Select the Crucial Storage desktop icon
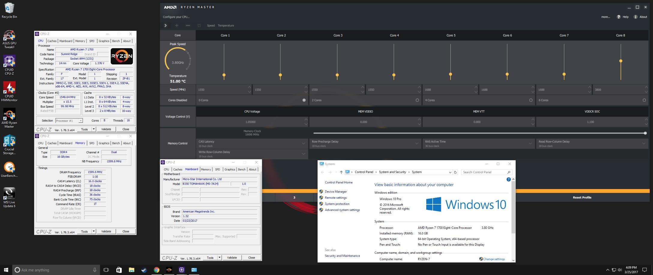The image size is (653, 275). click(x=9, y=145)
